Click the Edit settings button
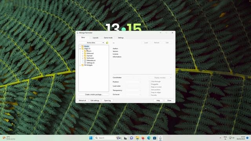 click(95, 101)
